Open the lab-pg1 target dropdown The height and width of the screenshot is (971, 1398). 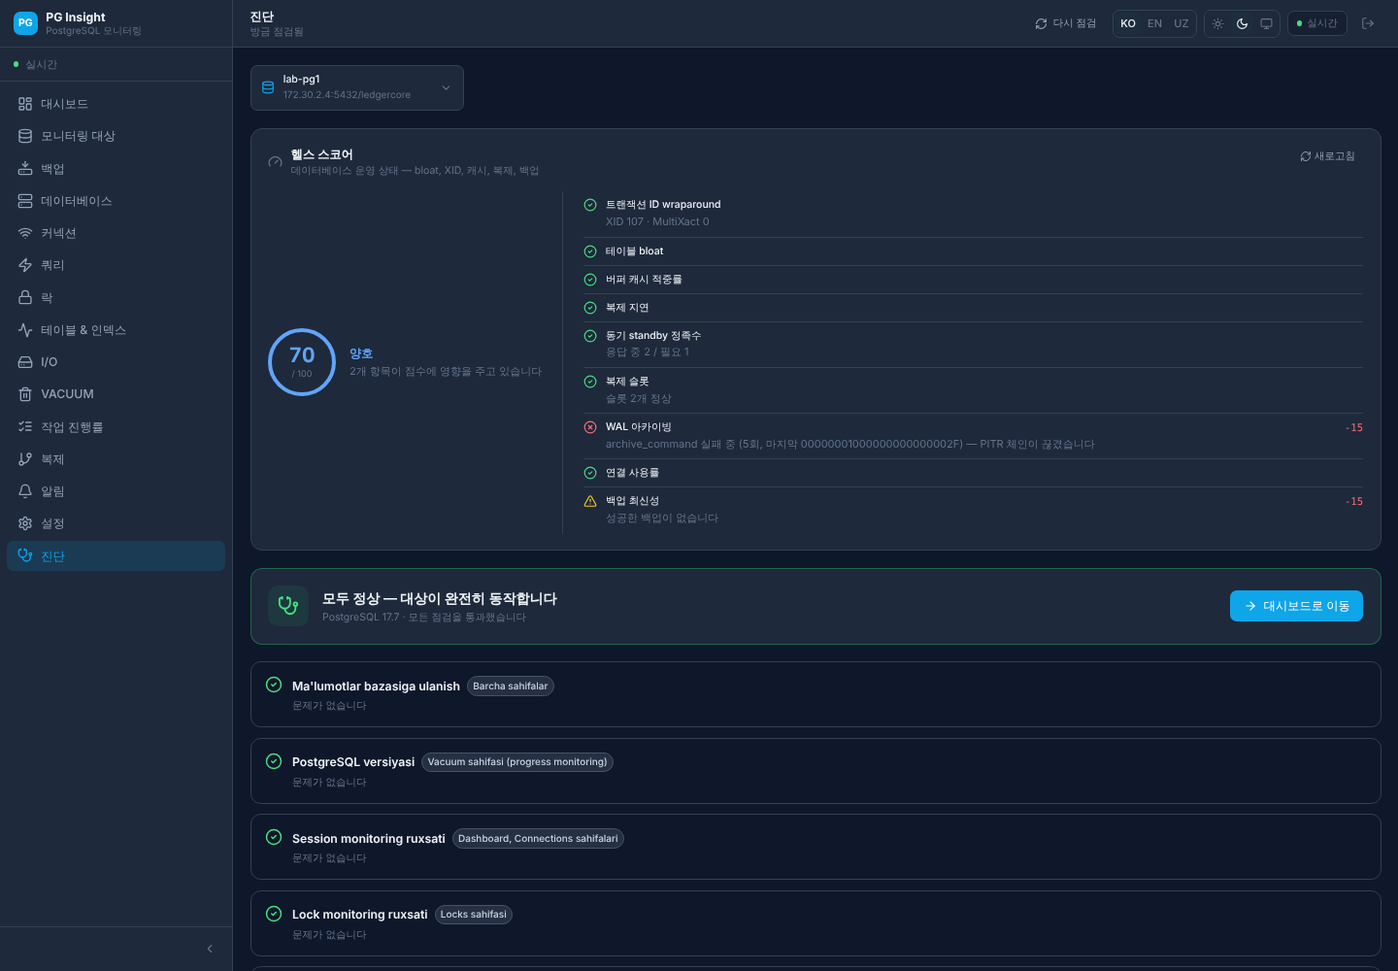(x=357, y=87)
